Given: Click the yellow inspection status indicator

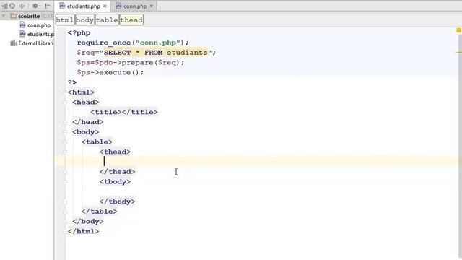Looking at the screenshot, I should 458,30.
